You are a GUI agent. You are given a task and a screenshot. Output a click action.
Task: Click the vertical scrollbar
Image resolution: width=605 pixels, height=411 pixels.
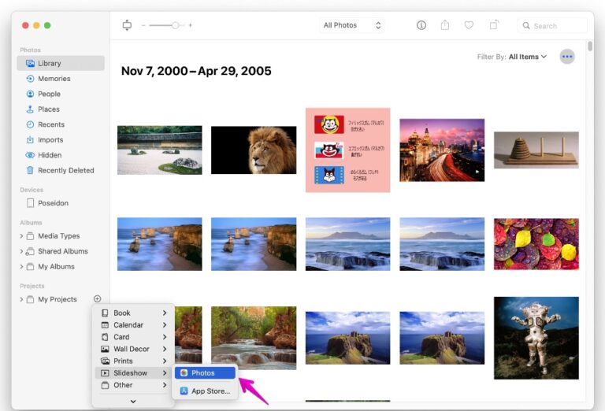pyautogui.click(x=590, y=46)
